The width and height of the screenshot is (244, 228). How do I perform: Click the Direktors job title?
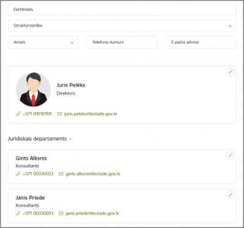point(66,93)
